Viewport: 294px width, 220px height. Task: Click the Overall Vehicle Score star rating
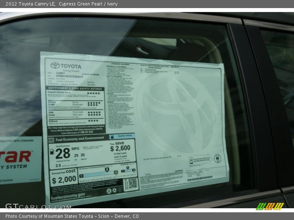(x=93, y=93)
